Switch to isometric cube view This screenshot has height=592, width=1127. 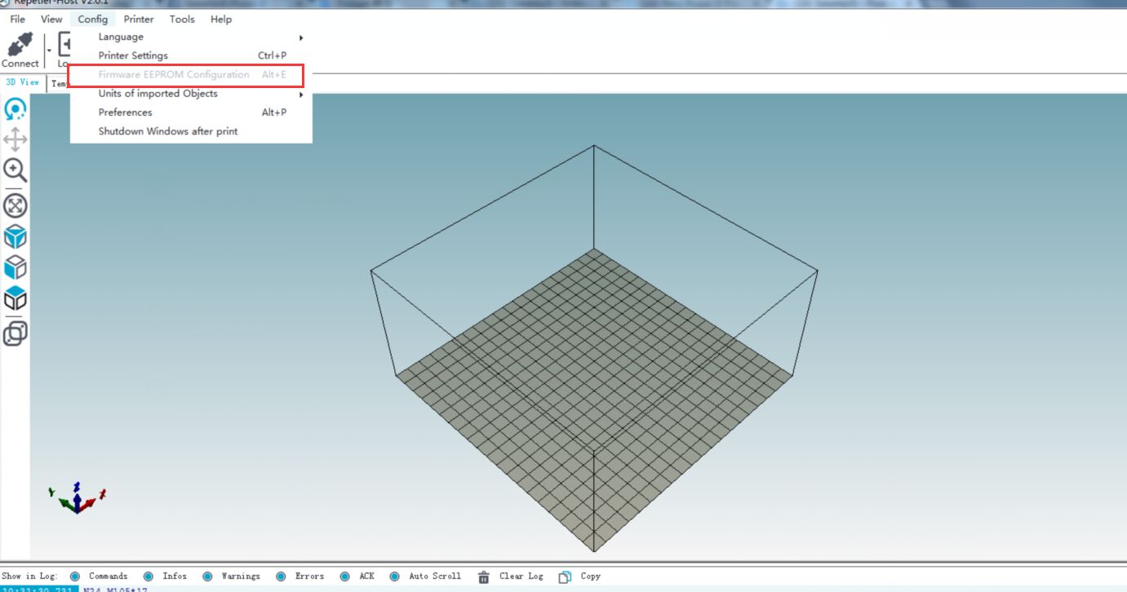[x=16, y=236]
